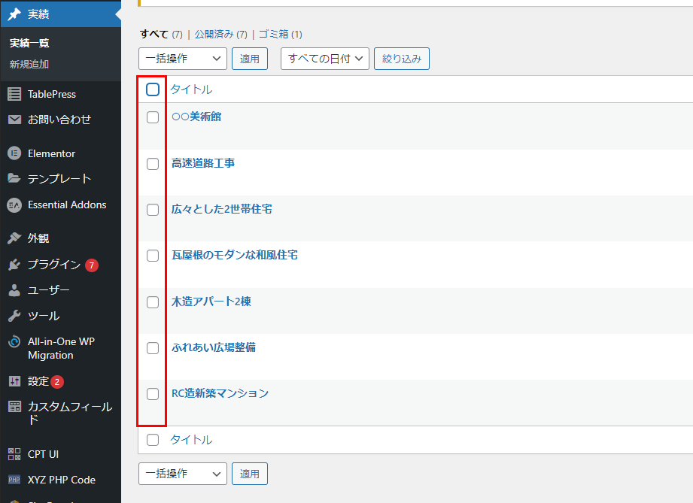Image resolution: width=693 pixels, height=503 pixels.
Task: Click the ツール wrench icon
Action: (x=14, y=316)
